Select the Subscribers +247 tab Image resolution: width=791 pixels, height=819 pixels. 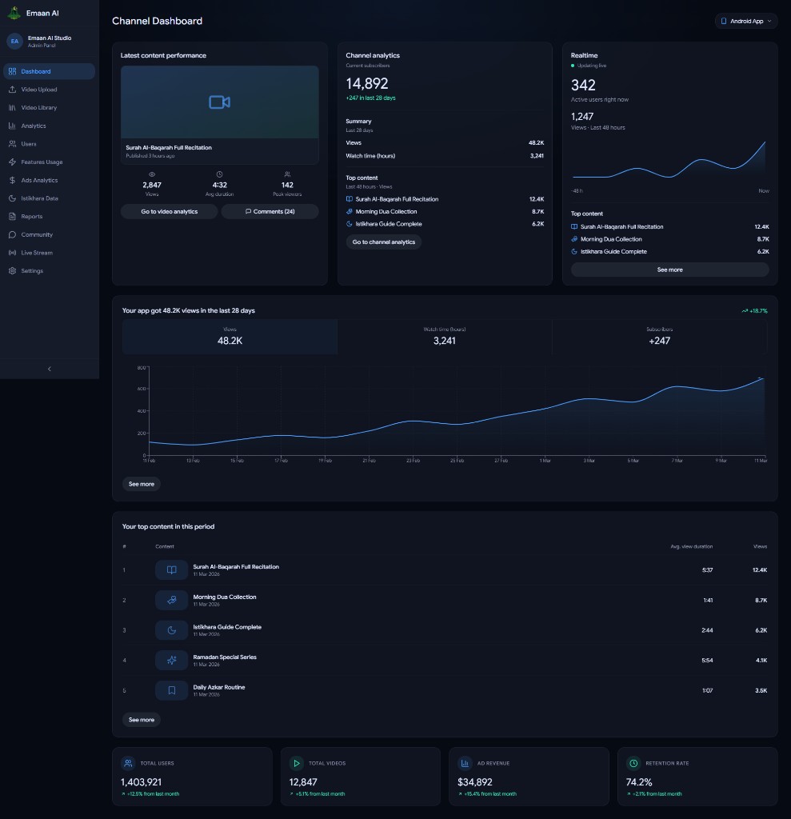(659, 337)
